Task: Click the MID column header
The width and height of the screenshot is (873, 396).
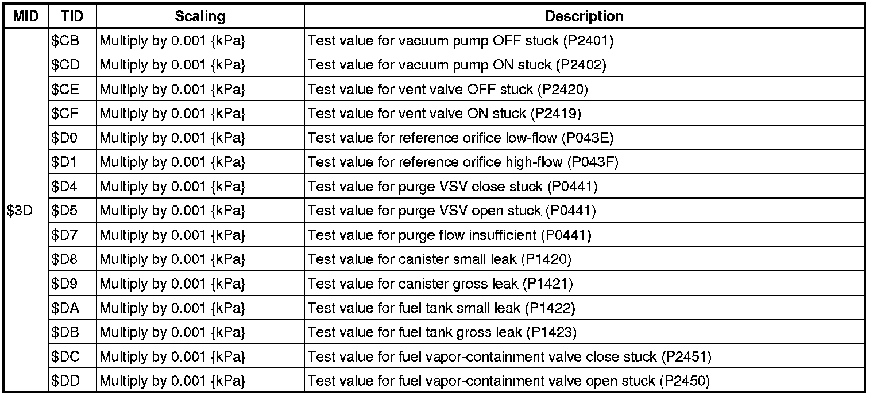Action: [x=26, y=17]
